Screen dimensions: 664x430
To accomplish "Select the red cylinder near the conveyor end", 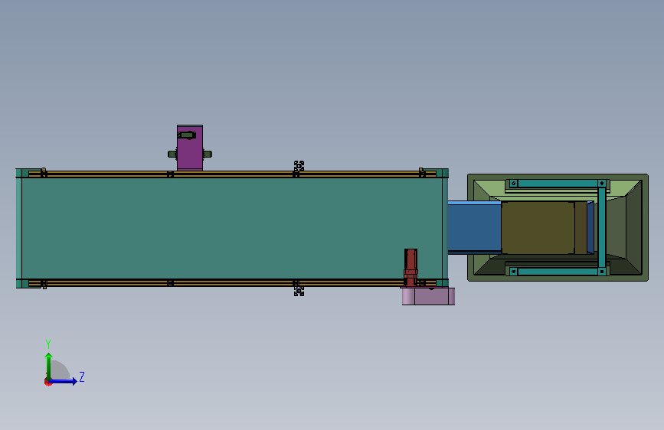I will click(x=411, y=267).
